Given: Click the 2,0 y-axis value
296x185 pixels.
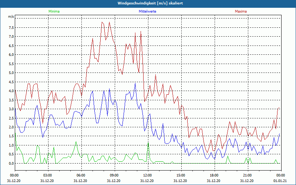Looking at the screenshot, I should (x=11, y=127).
